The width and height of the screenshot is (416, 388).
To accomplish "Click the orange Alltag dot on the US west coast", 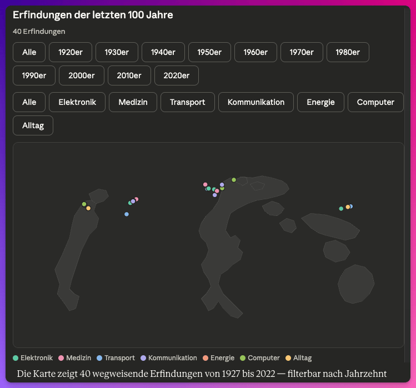I will point(88,208).
